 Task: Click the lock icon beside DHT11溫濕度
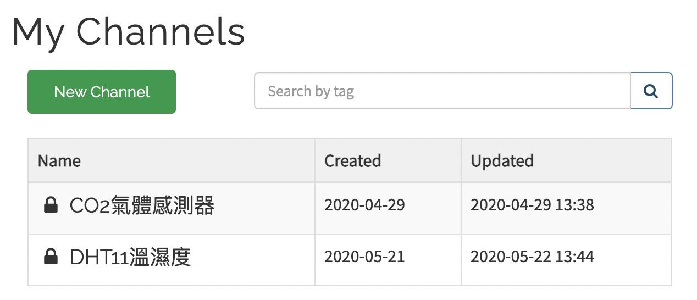point(51,257)
